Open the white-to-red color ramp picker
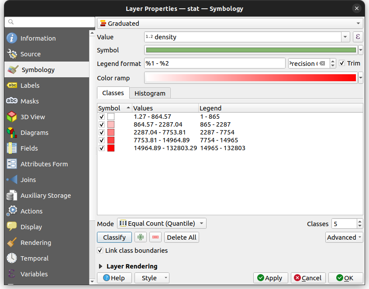369x289 pixels. [249, 78]
